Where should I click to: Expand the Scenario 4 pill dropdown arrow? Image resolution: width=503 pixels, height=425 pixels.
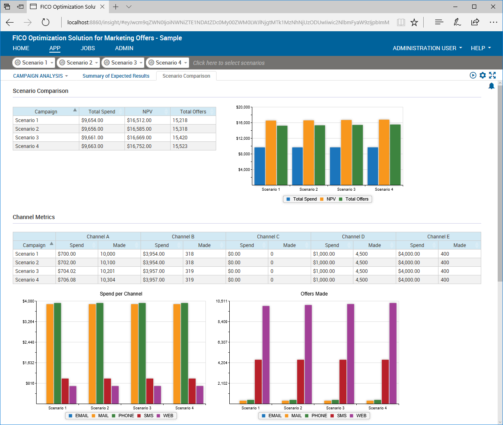[x=185, y=63]
